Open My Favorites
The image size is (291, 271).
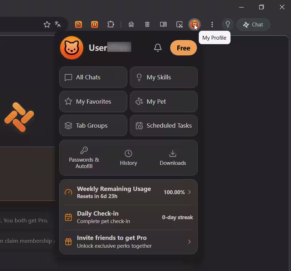[x=93, y=102]
